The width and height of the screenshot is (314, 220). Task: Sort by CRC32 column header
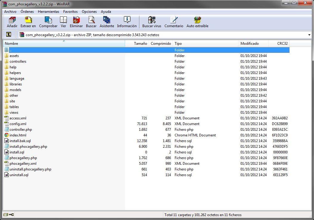point(279,44)
